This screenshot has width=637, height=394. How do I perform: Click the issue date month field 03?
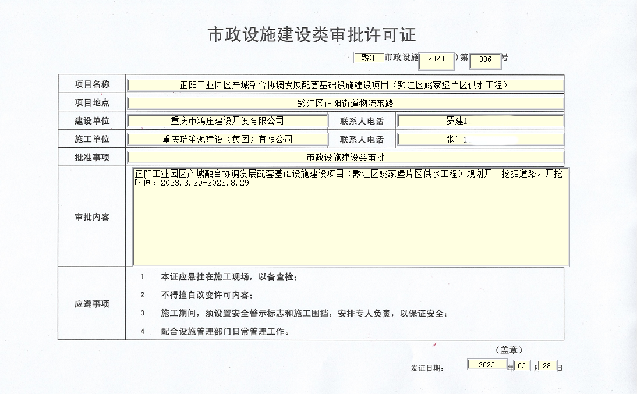coord(522,365)
